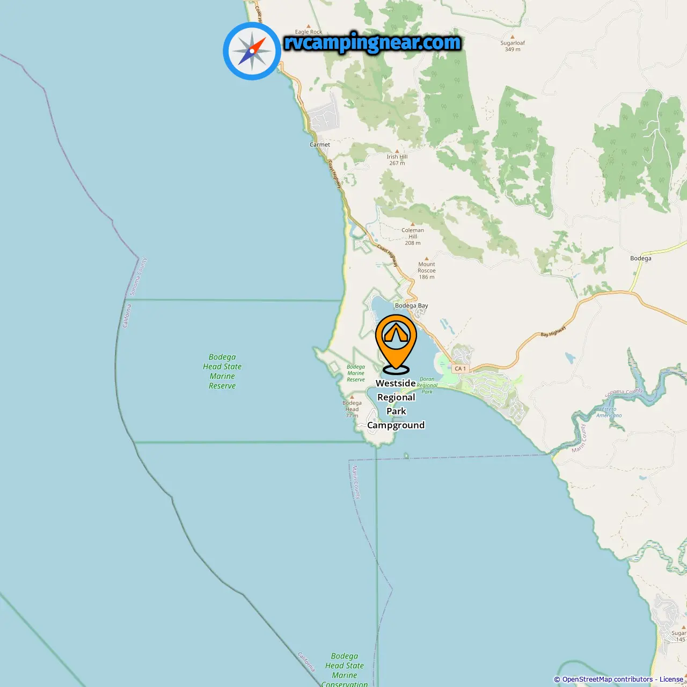Select the Bodega Bay town label
This screenshot has height=687, width=687.
click(x=412, y=305)
